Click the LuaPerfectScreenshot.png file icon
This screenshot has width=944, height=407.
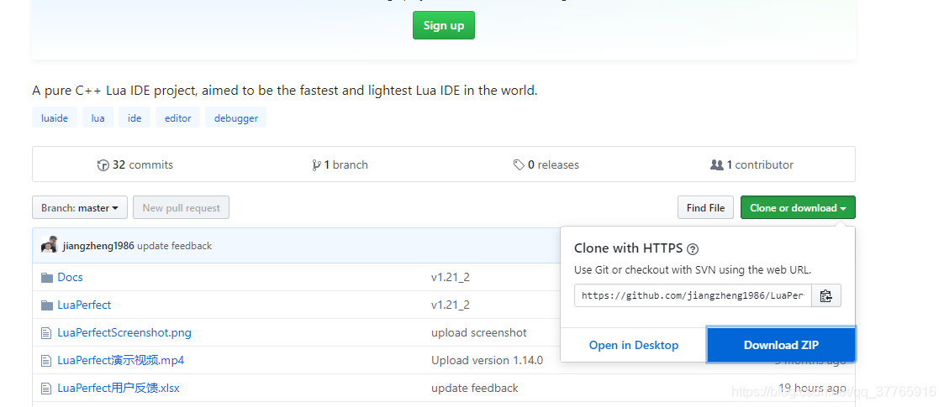(47, 332)
